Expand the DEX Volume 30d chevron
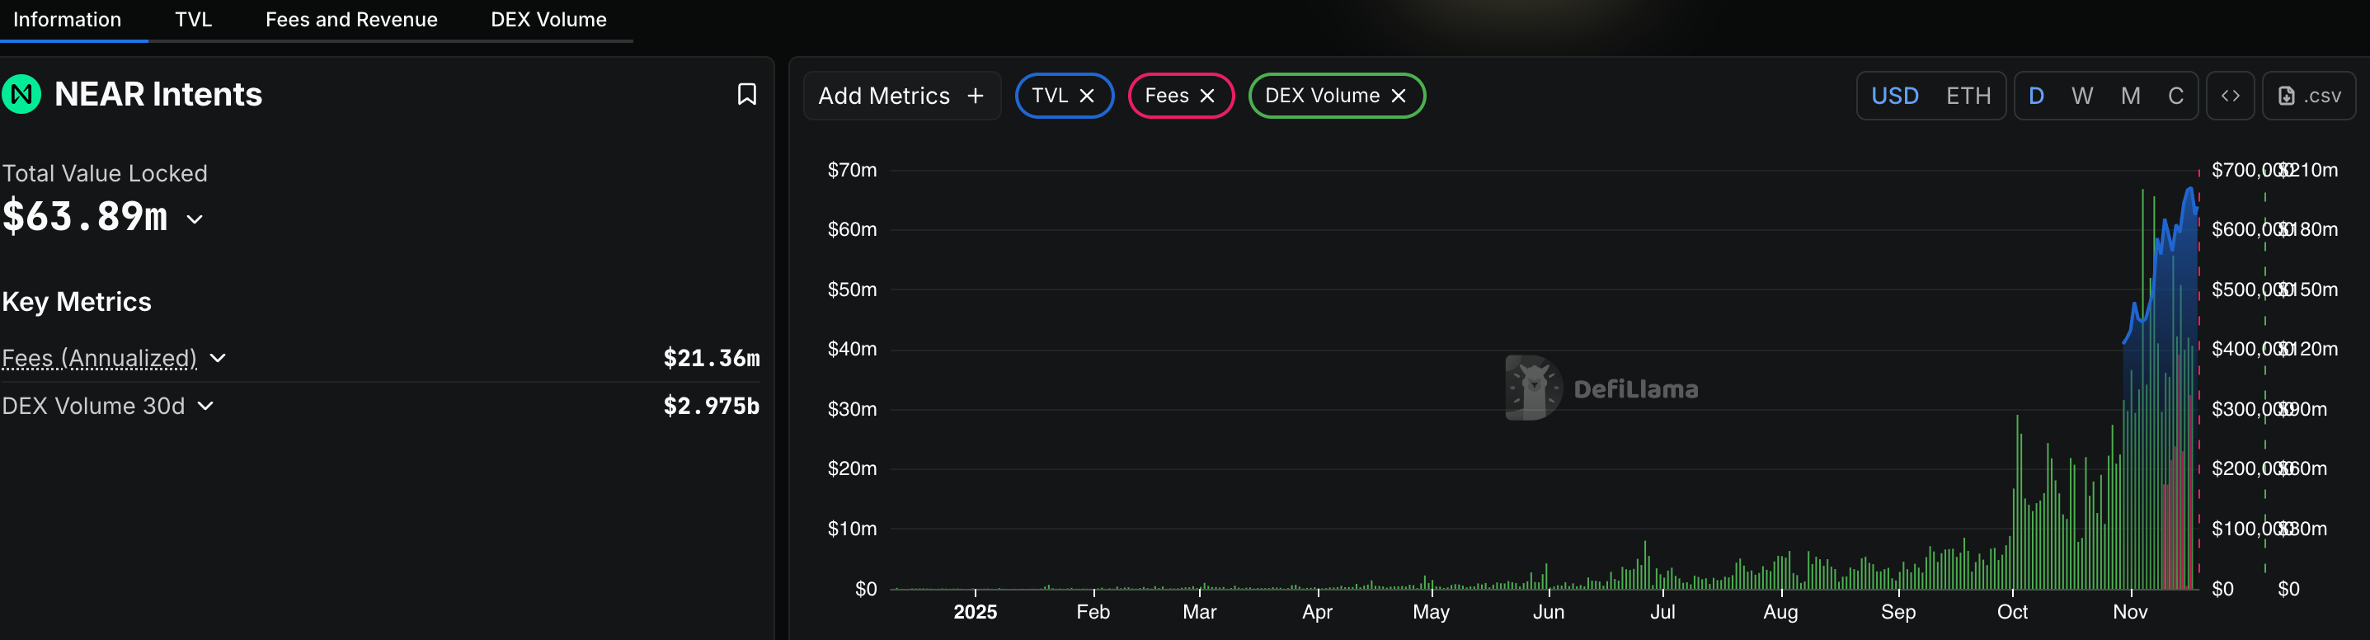 pos(206,406)
